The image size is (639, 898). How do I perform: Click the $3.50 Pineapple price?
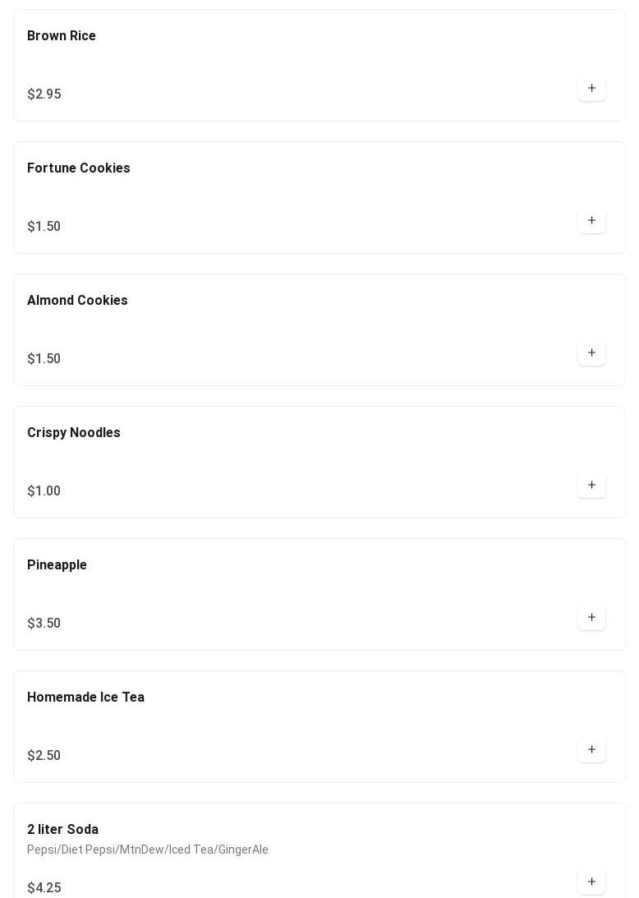[x=44, y=623]
